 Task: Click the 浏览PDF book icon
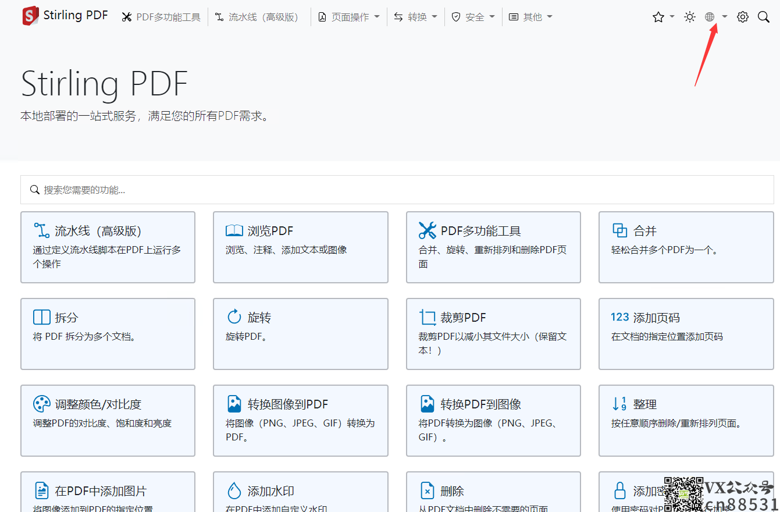click(234, 231)
